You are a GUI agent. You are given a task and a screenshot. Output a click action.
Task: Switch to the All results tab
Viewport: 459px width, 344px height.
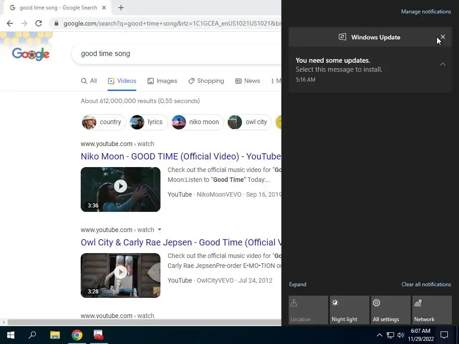pyautogui.click(x=89, y=81)
